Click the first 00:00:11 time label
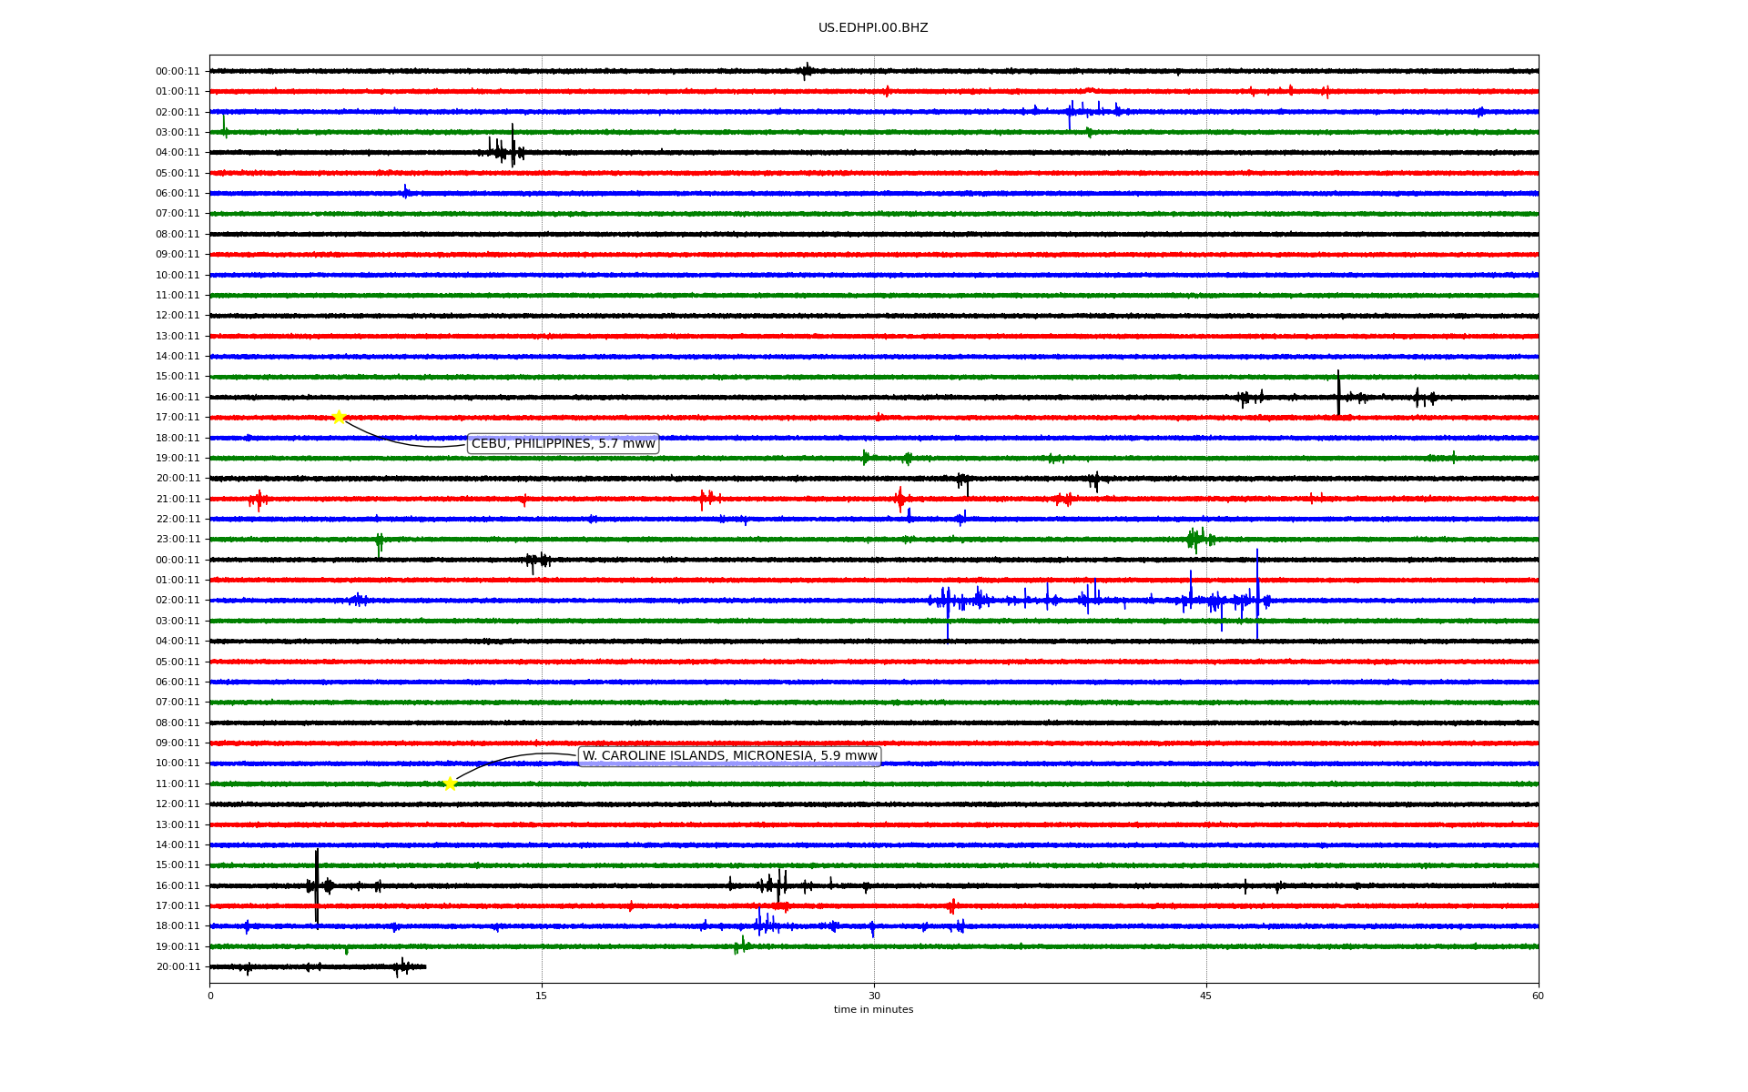1748x1092 pixels. pos(178,71)
